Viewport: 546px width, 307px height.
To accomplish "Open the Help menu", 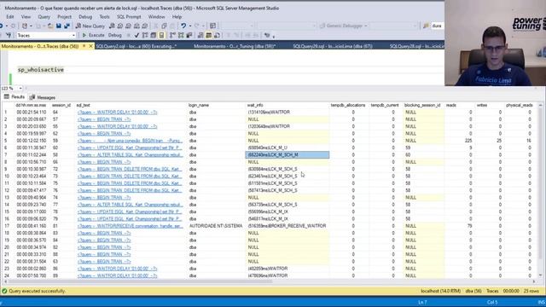I will (x=177, y=17).
